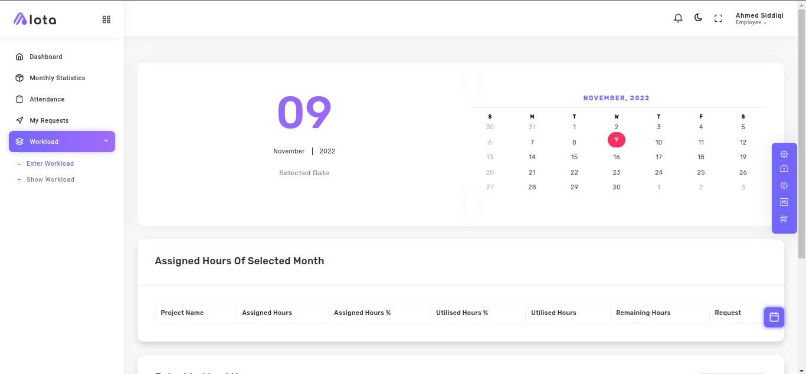Click the purple floating calendar button

[774, 317]
